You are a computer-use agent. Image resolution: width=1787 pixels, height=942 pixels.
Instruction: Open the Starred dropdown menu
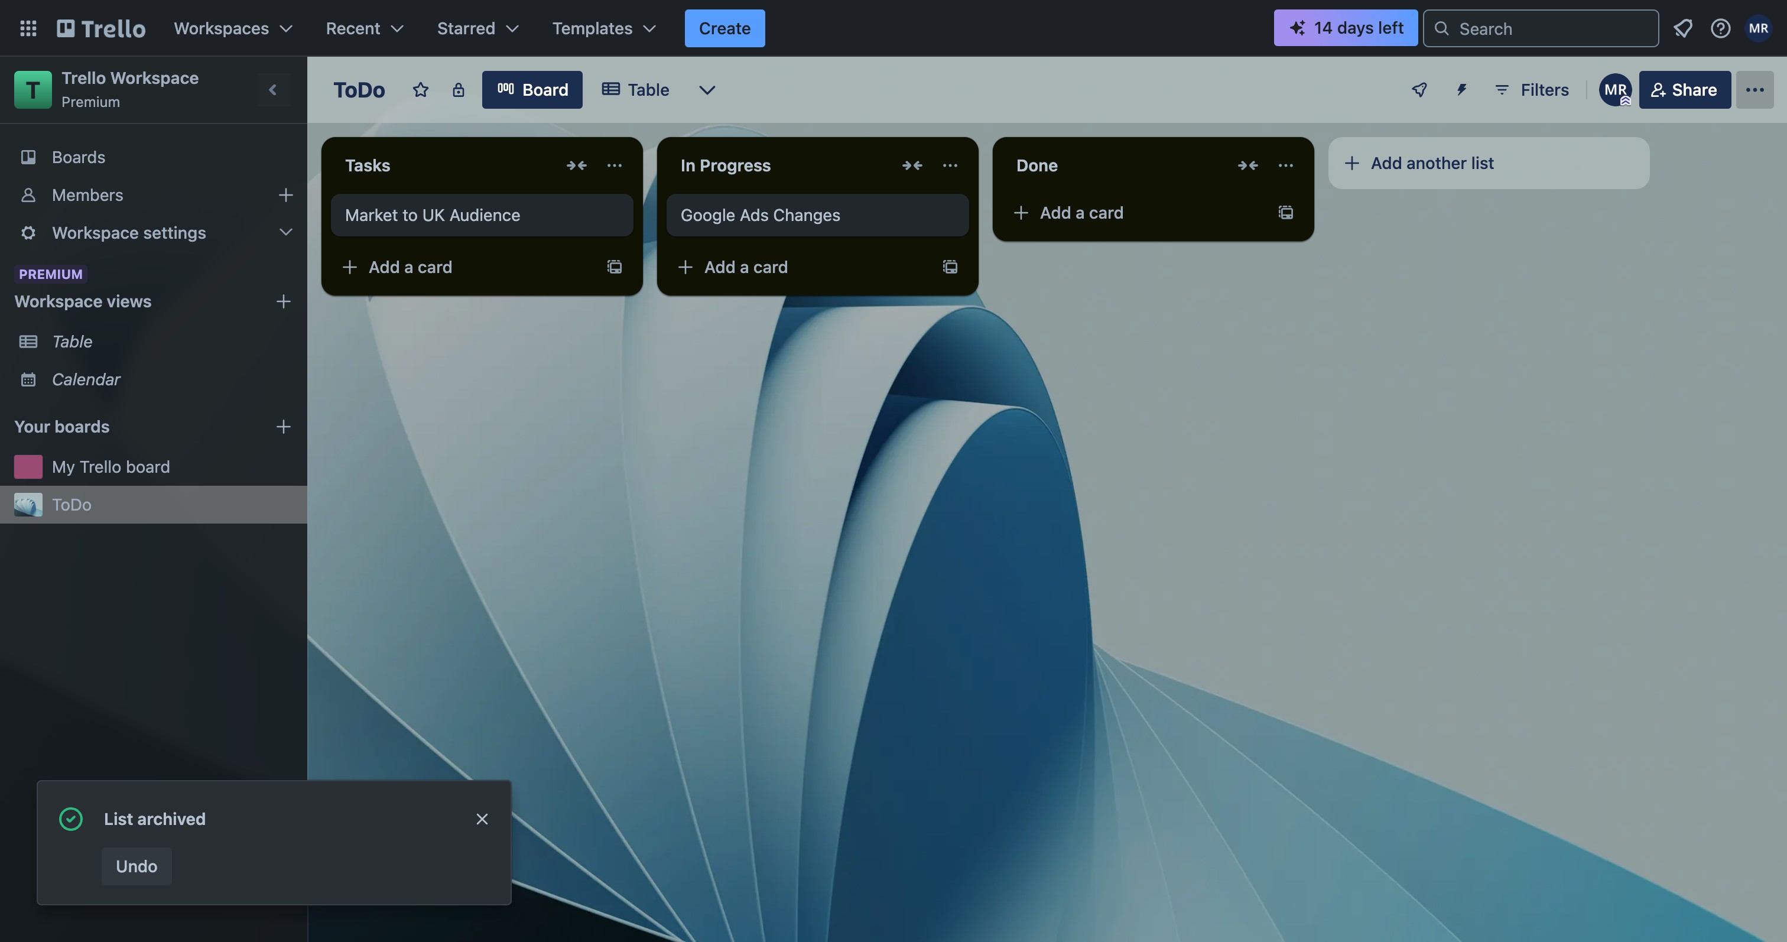[477, 28]
